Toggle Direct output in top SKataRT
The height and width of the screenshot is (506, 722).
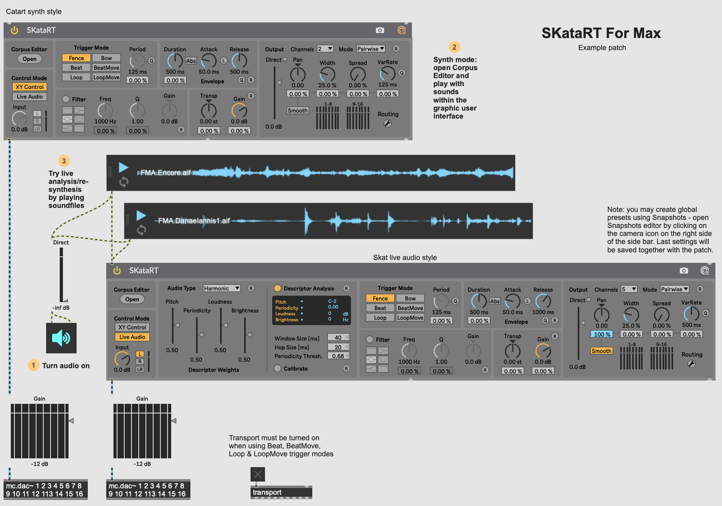285,59
